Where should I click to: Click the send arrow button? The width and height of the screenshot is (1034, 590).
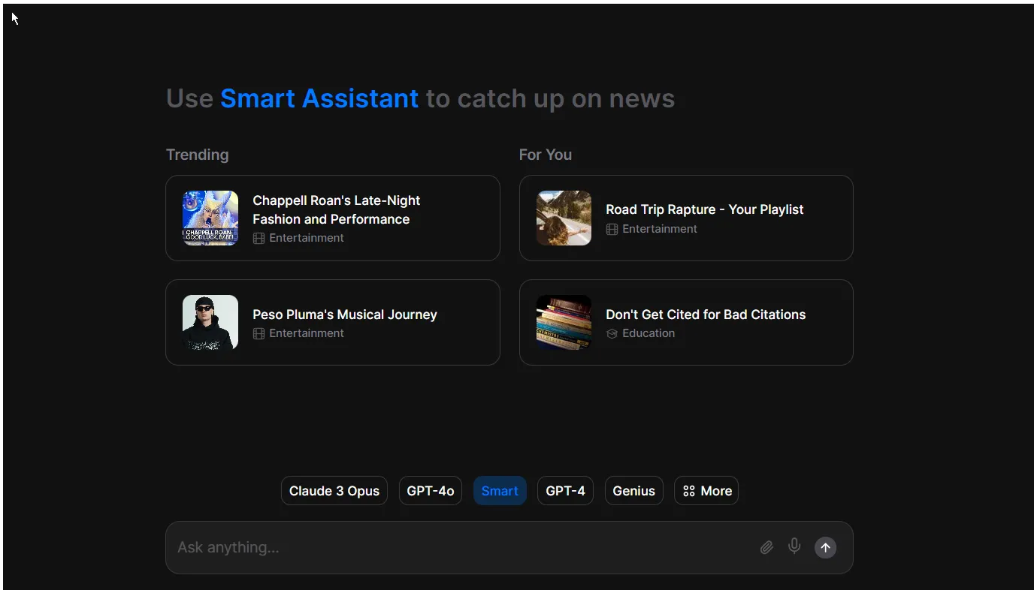825,547
